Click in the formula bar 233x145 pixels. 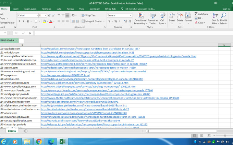point(133,33)
